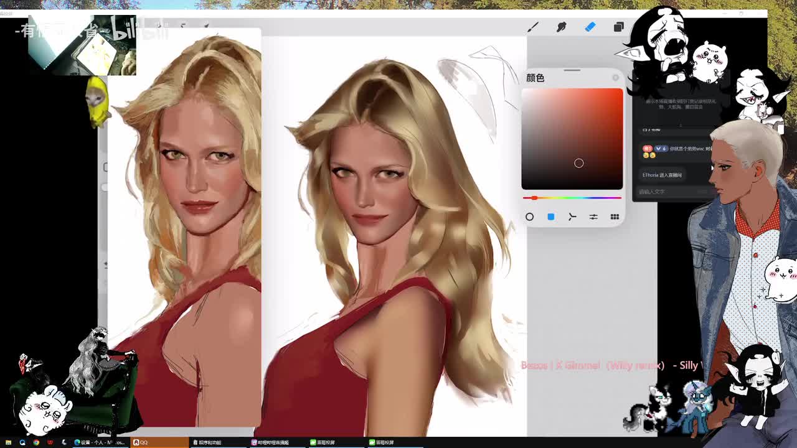Switch to the Value sliders color mode
This screenshot has height=448, width=797.
pos(593,217)
